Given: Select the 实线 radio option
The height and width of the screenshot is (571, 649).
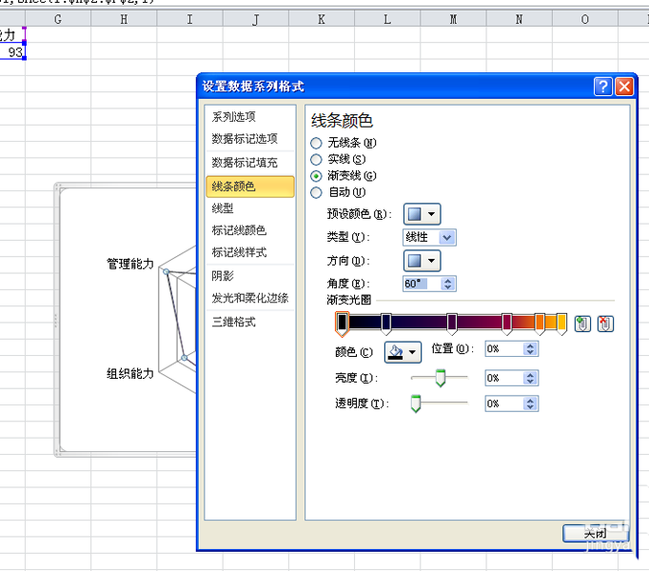Looking at the screenshot, I should (x=316, y=160).
